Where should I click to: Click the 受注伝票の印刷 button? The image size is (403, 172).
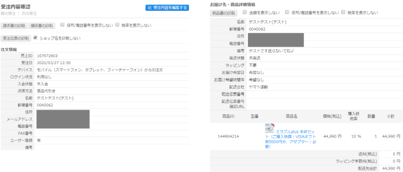pos(16,38)
